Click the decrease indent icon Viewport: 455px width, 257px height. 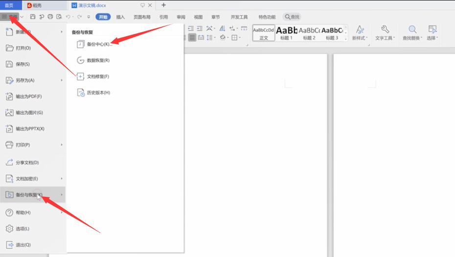(x=191, y=28)
